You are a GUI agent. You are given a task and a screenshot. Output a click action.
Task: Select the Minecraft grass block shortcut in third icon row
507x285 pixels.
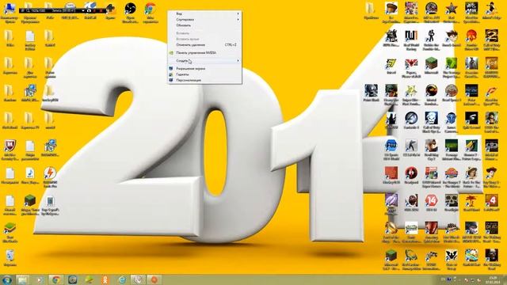[431, 66]
